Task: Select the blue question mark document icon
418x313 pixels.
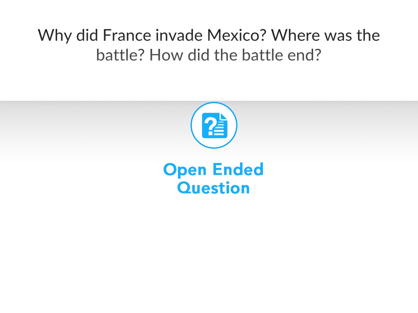Action: [x=215, y=126]
